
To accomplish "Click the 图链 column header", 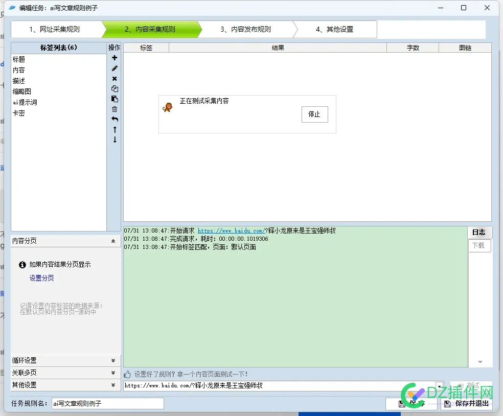I will point(465,48).
